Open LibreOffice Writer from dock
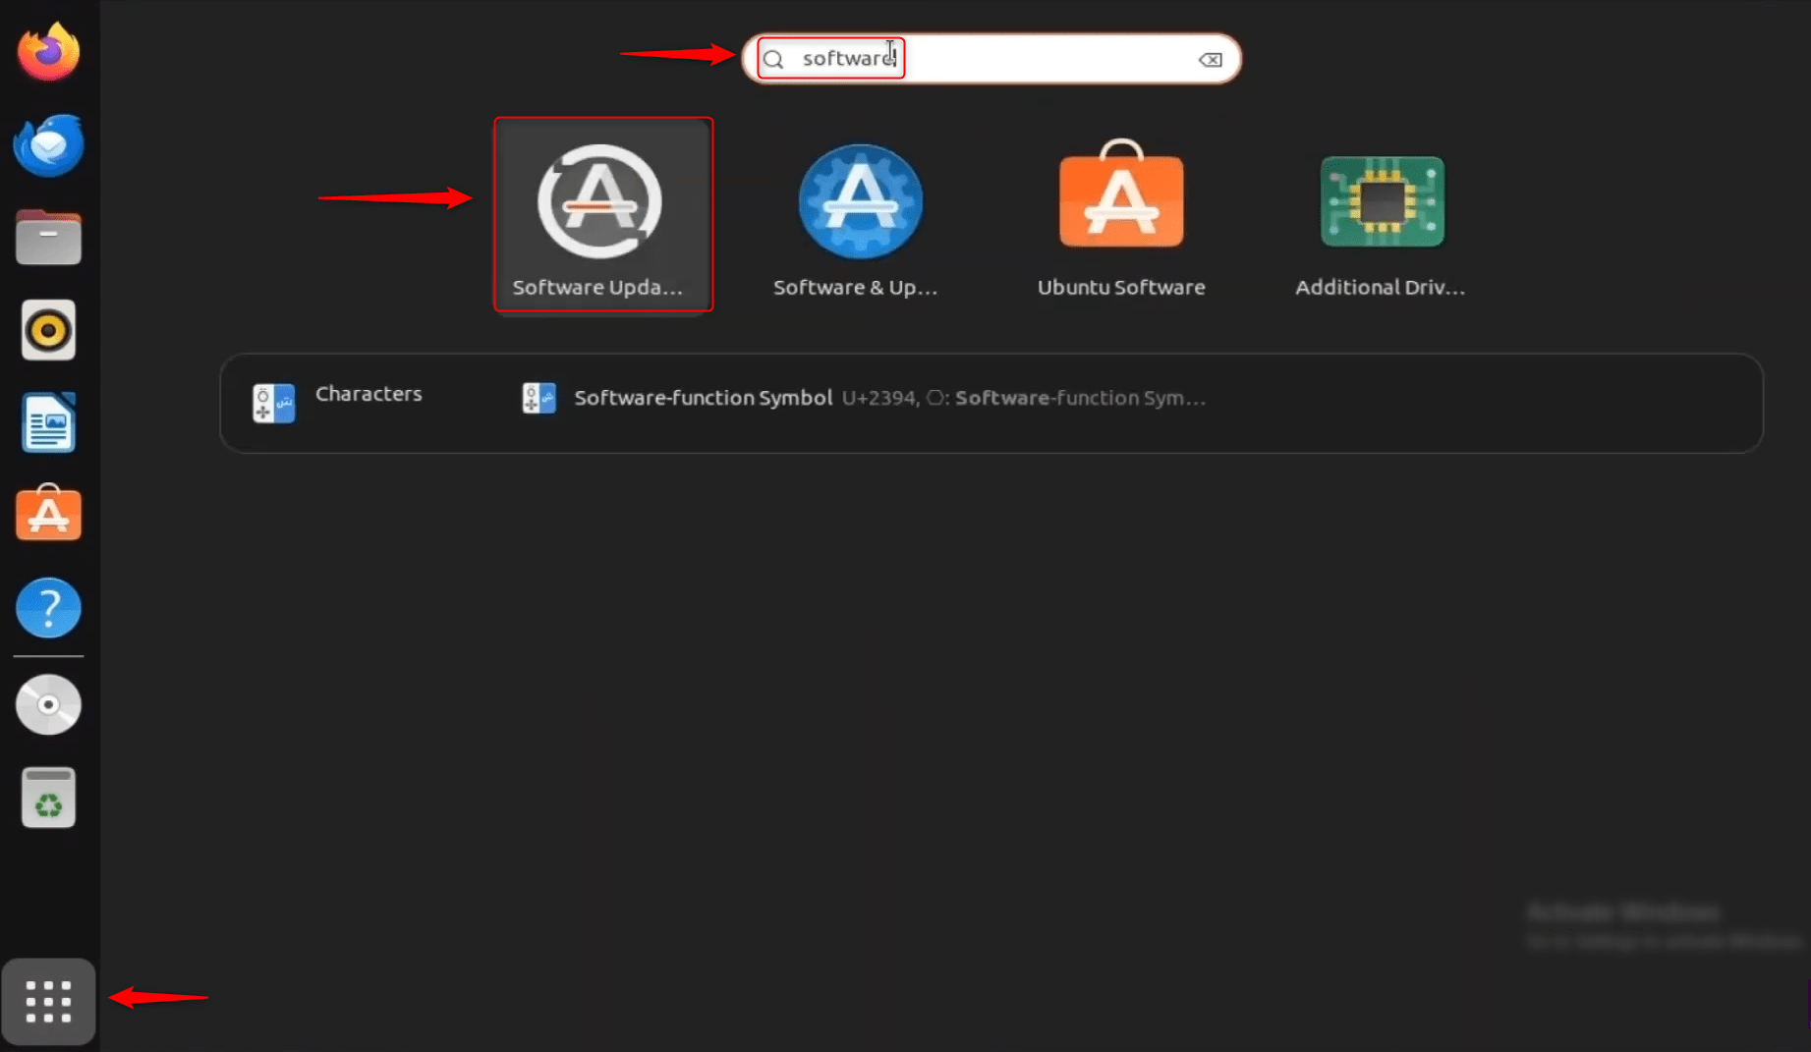This screenshot has height=1052, width=1811. [48, 422]
